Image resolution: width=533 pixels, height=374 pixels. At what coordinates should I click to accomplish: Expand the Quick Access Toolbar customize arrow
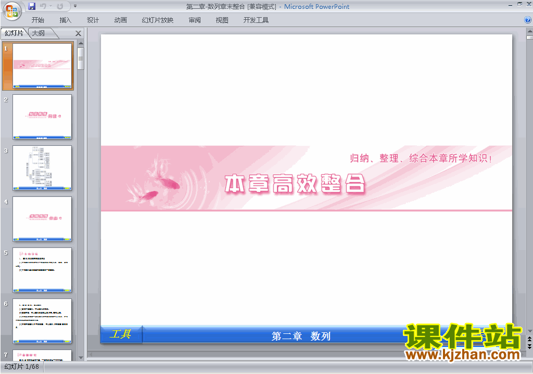point(75,6)
